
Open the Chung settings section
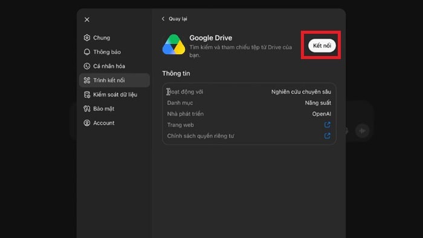[x=114, y=37]
